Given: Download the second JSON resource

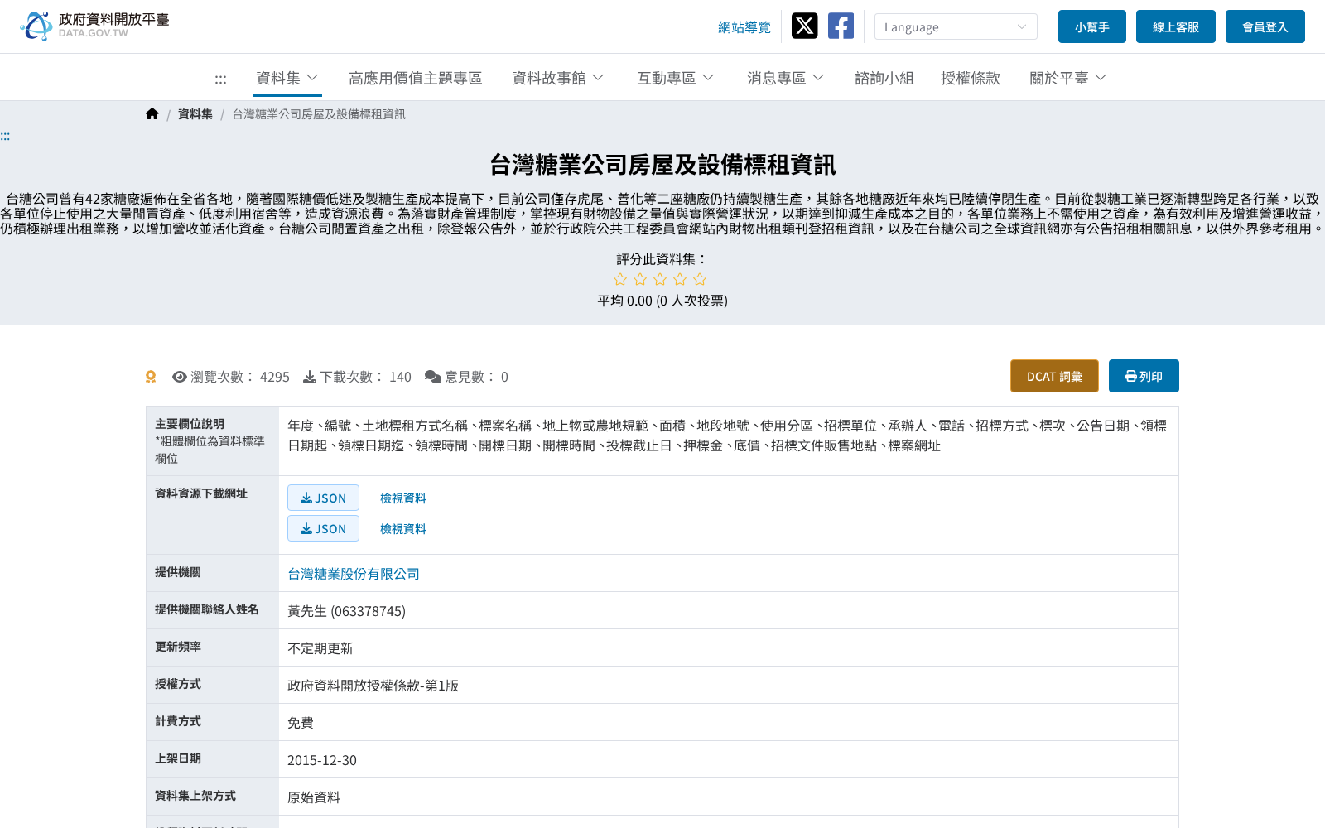Looking at the screenshot, I should [323, 528].
